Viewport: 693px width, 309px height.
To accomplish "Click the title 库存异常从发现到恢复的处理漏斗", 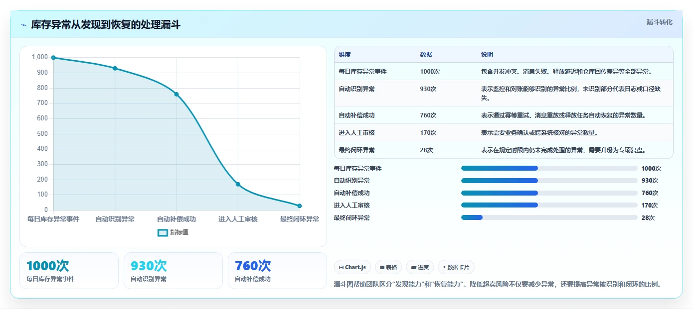I will point(106,25).
